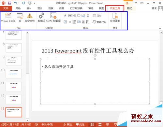The width and height of the screenshot is (163, 127).
Task: Click the spell check status bar icon
Action: (x=37, y=124)
